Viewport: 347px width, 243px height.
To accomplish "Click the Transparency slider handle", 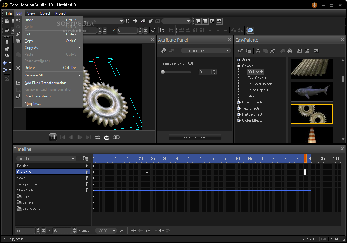I will pos(163,72).
